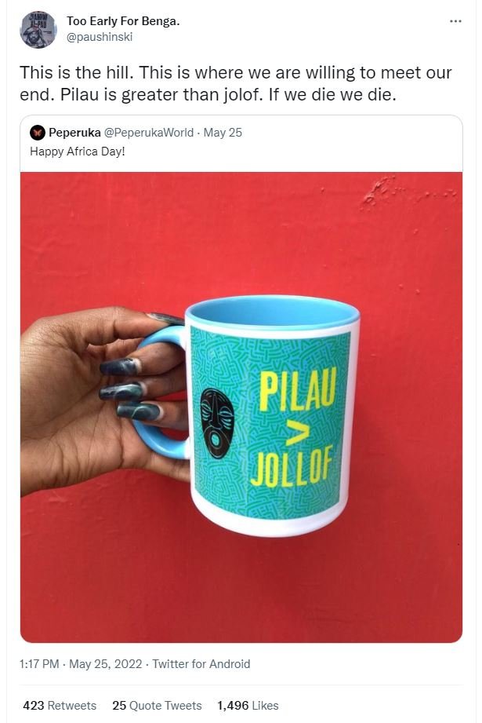The width and height of the screenshot is (482, 723).
Task: Open the Peperuka quoted account name
Action: coord(74,133)
